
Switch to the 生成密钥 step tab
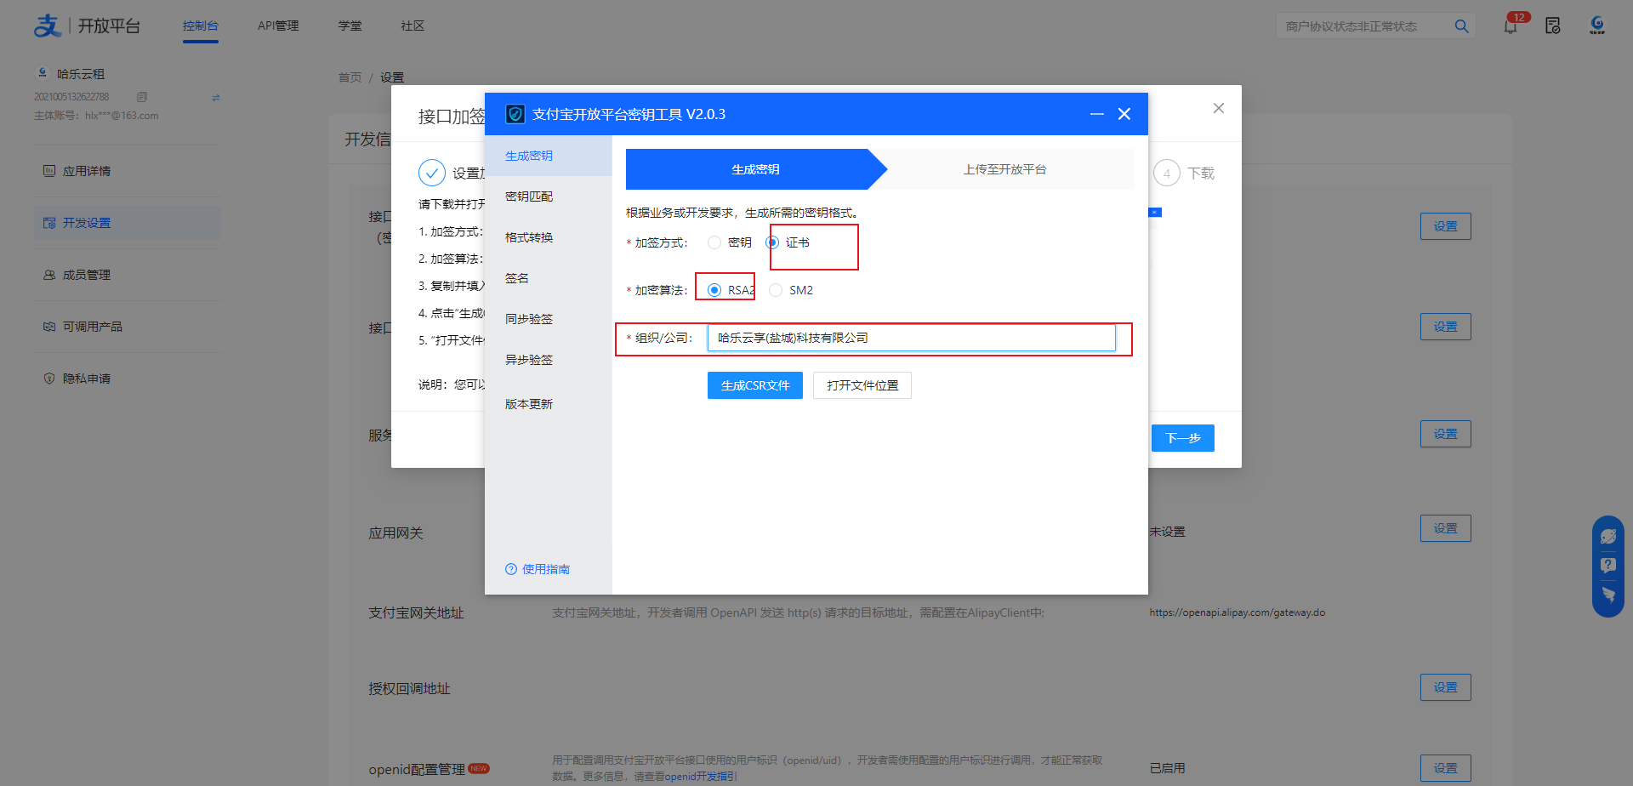(755, 169)
